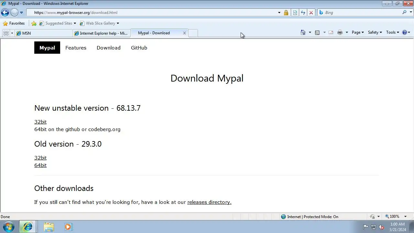This screenshot has height=233, width=414.
Task: Click the address bar URL field
Action: click(x=152, y=13)
